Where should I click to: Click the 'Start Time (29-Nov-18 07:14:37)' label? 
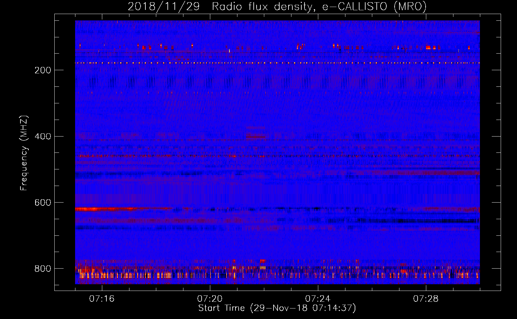click(277, 308)
